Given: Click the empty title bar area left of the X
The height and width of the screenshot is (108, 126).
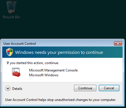Looking at the screenshot, I should (x=75, y=44).
